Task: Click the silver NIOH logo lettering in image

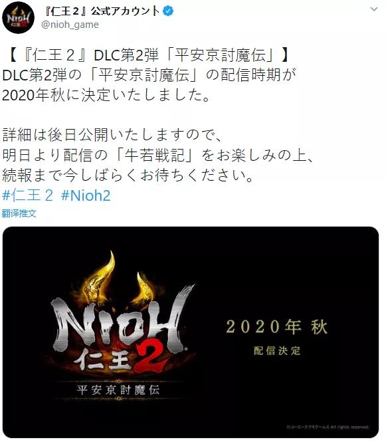Action: 119,323
